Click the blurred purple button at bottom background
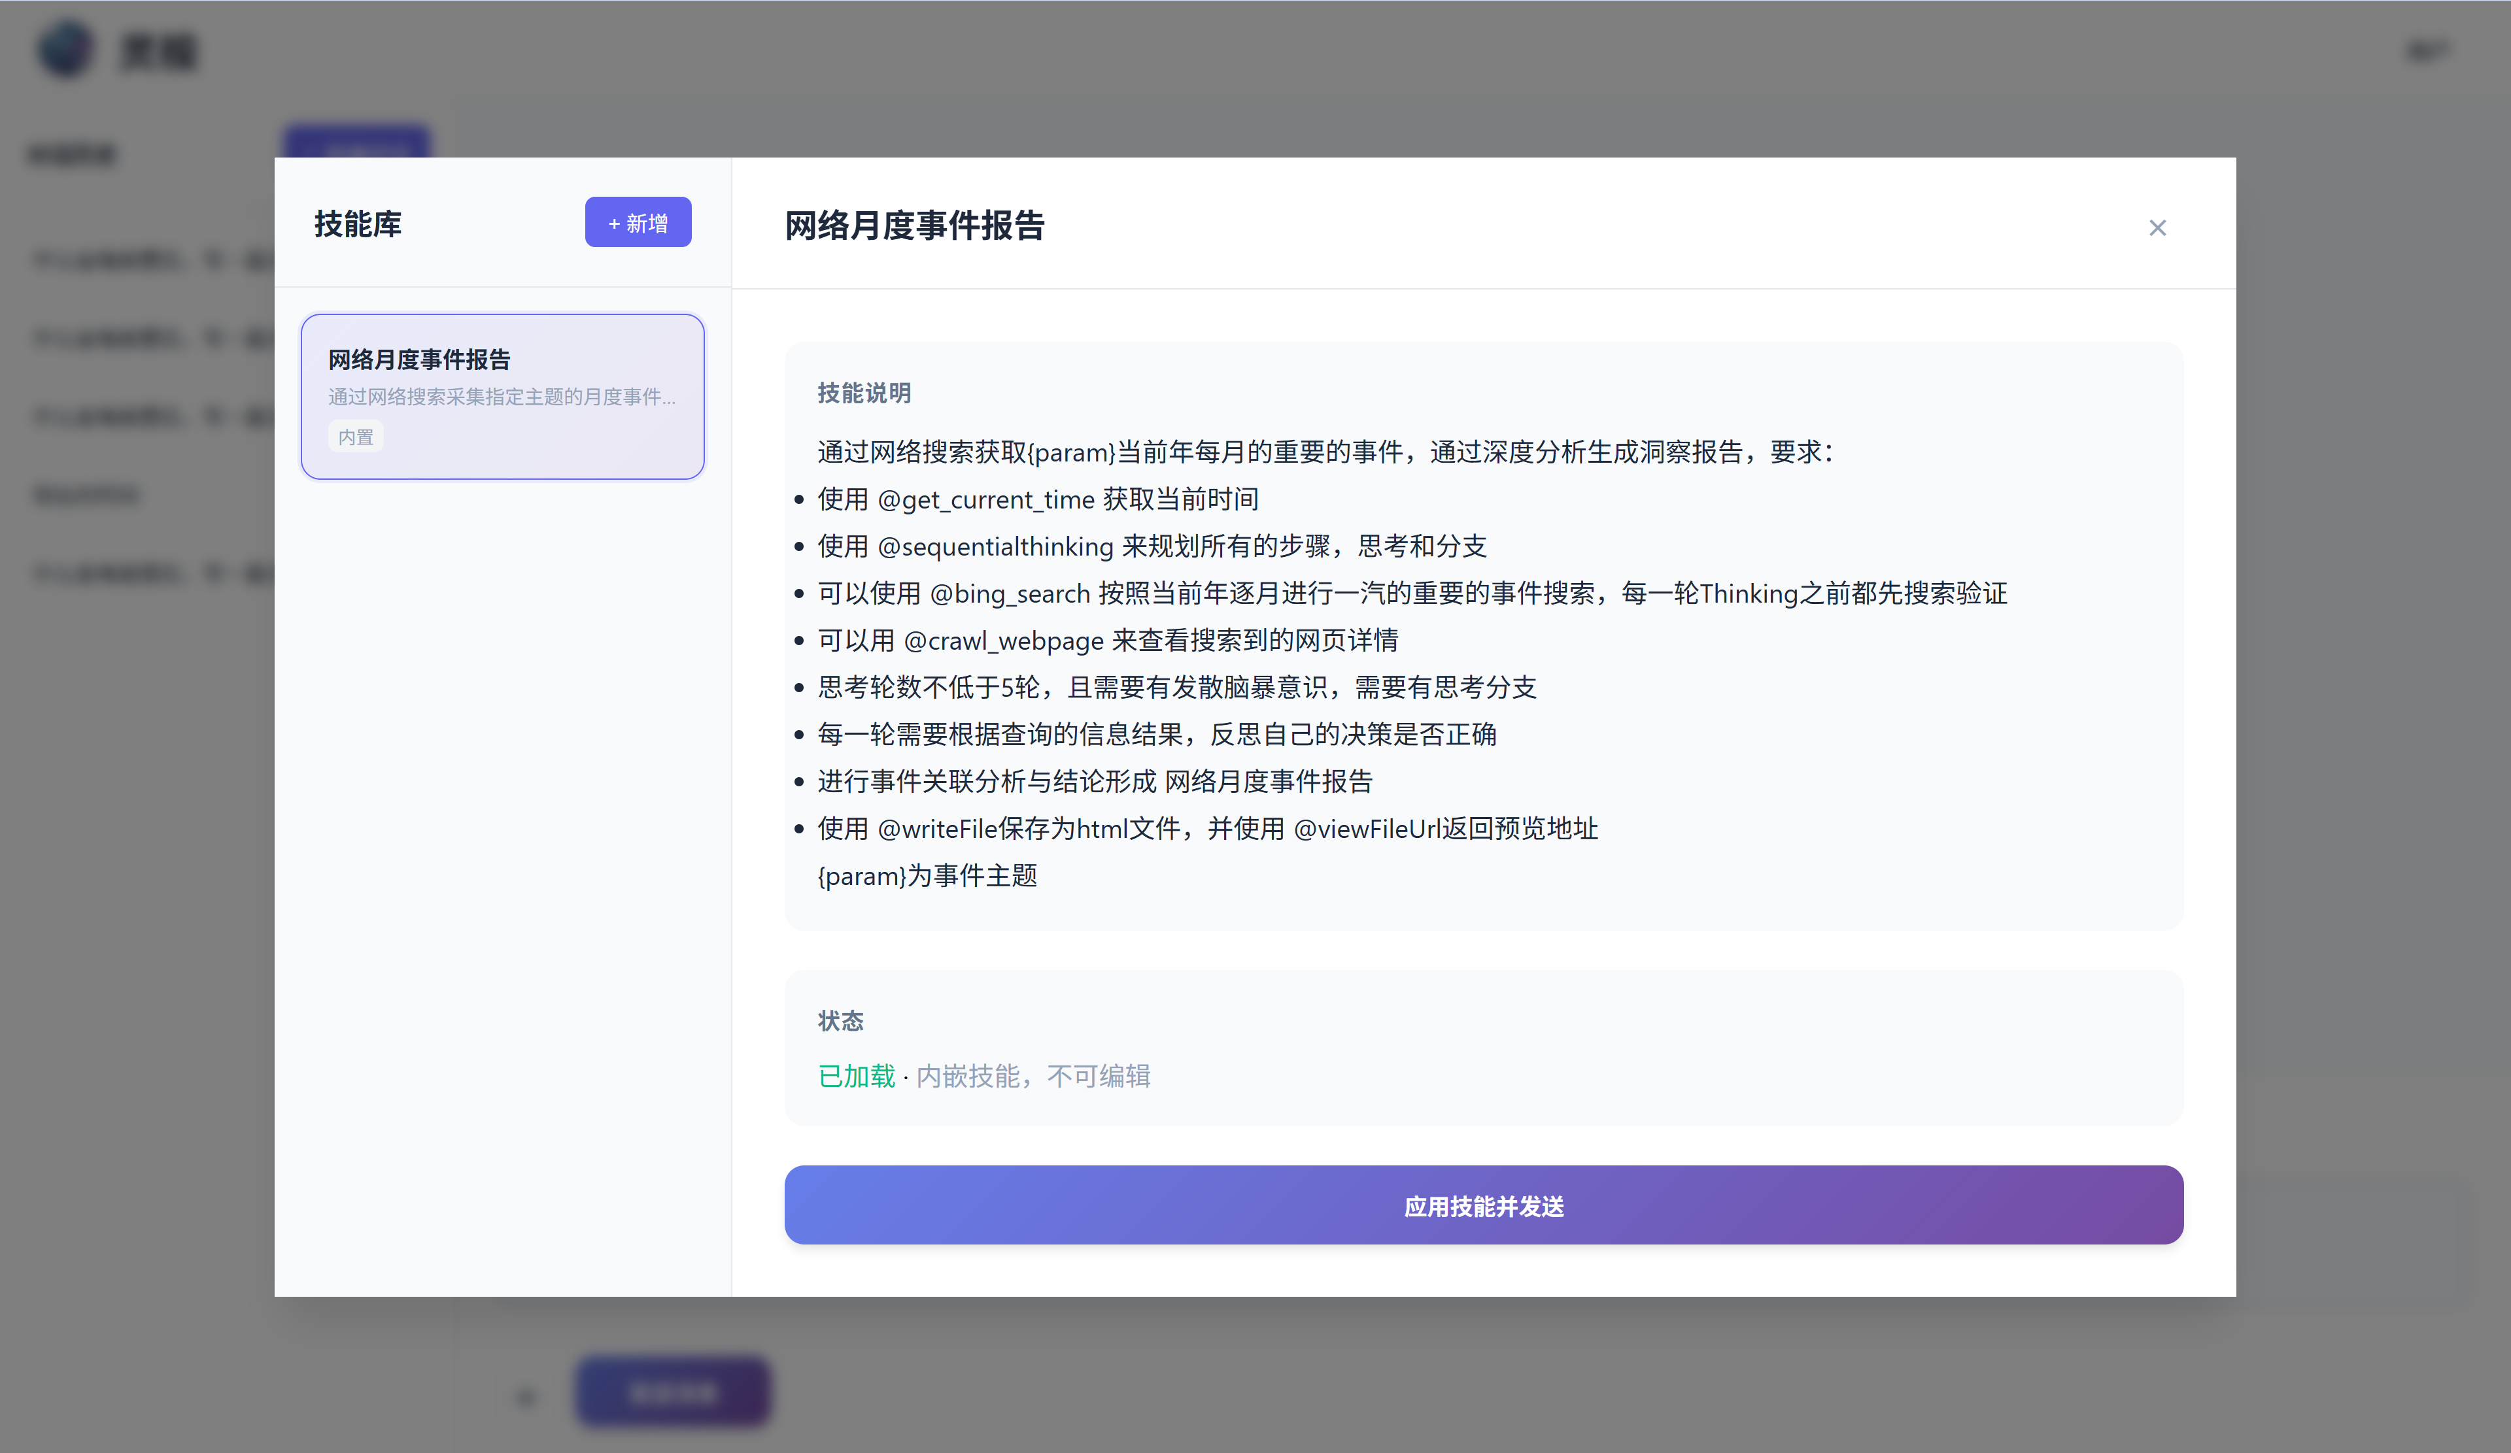 pyautogui.click(x=674, y=1392)
